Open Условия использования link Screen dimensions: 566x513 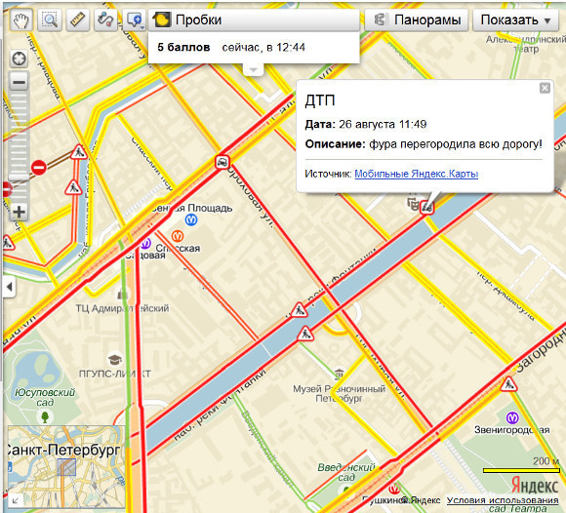503,500
